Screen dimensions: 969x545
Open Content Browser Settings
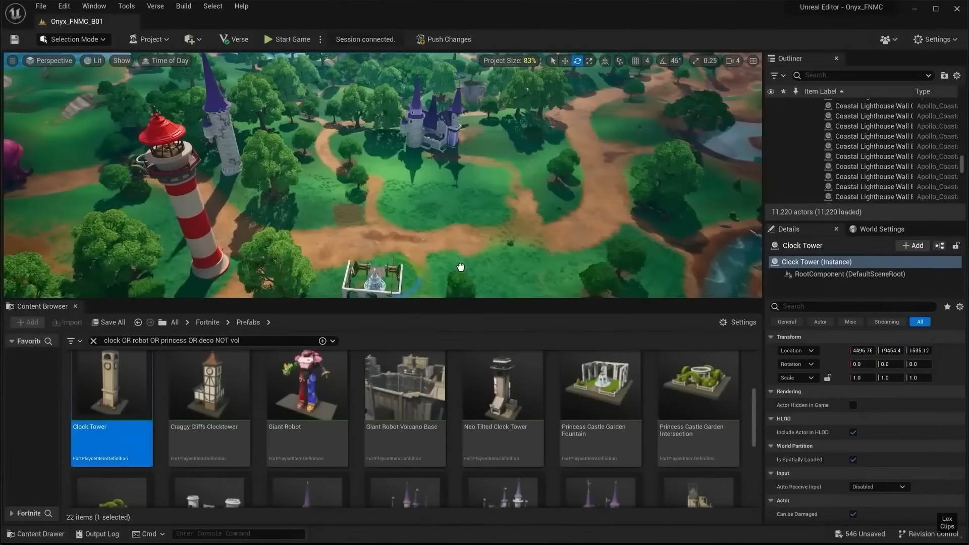coord(737,322)
